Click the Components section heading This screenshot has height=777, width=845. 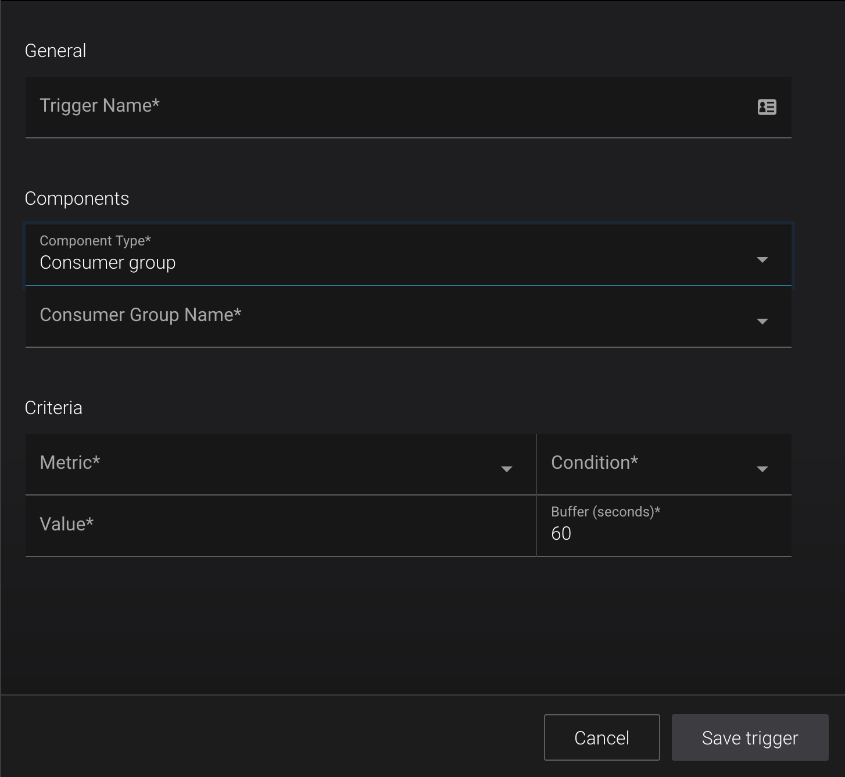pyautogui.click(x=77, y=199)
